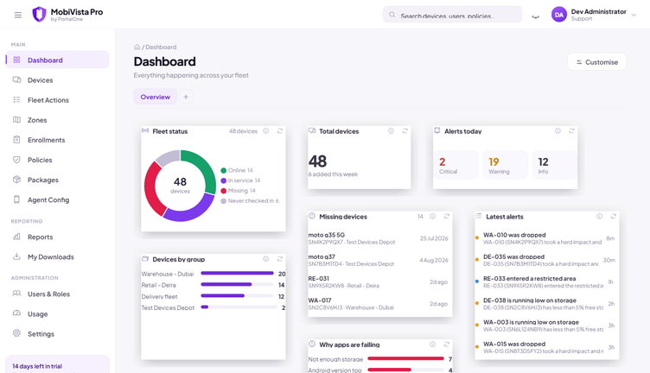Screen dimensions: 650x373
Task: Open alert WA-010 was dropped
Action: click(x=545, y=238)
